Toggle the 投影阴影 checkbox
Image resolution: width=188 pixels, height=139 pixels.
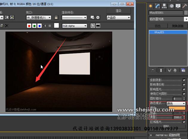pos(184,80)
